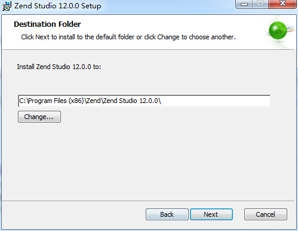
Task: Cancel the Zend Studio installation
Action: tap(266, 214)
